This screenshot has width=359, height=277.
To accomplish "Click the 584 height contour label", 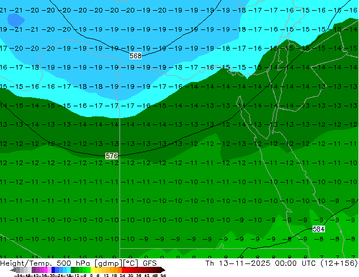I will pyautogui.click(x=318, y=229).
